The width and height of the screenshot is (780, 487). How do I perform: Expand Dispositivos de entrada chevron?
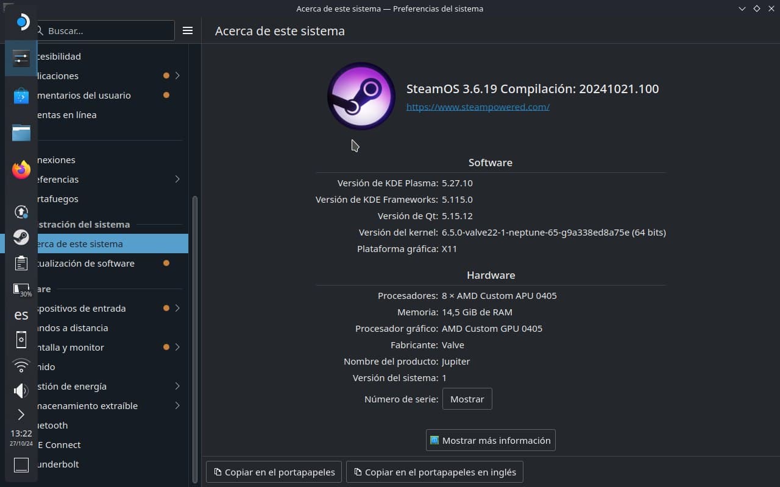[x=177, y=308]
